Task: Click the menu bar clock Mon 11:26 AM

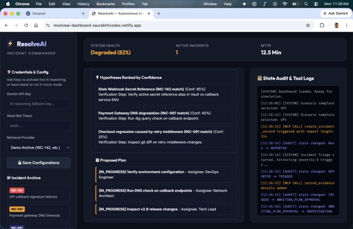Action: (336, 4)
